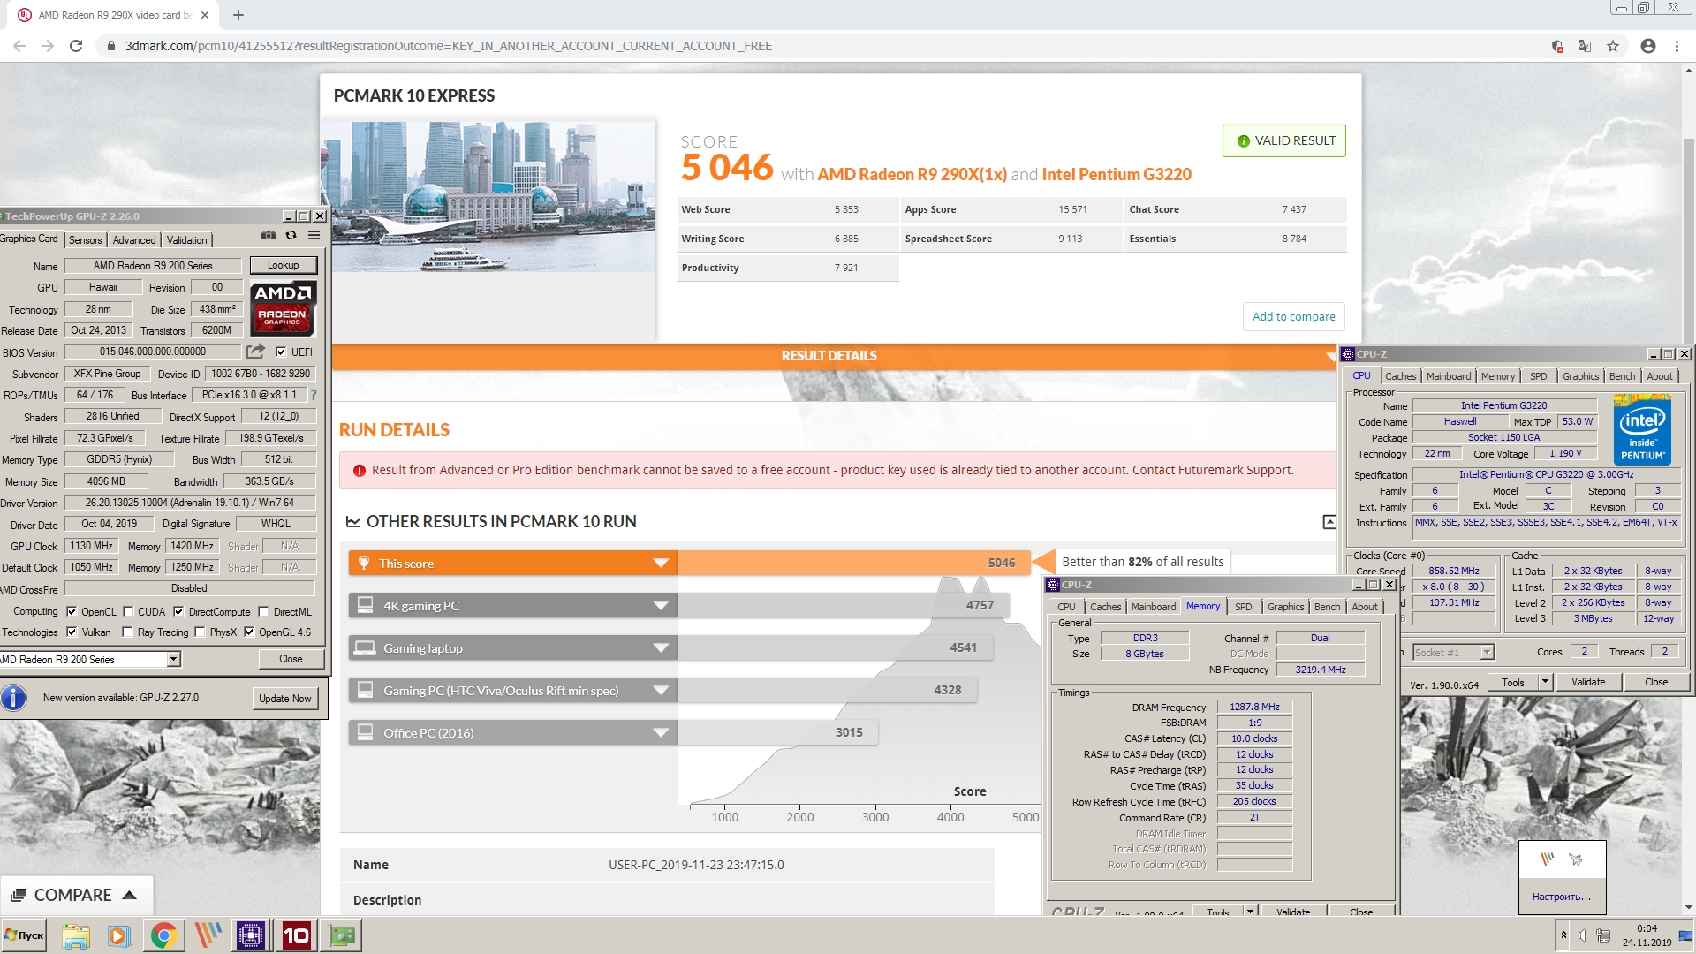The width and height of the screenshot is (1696, 954).
Task: Open the Bench tab in top CPU-Z window
Action: click(1622, 376)
